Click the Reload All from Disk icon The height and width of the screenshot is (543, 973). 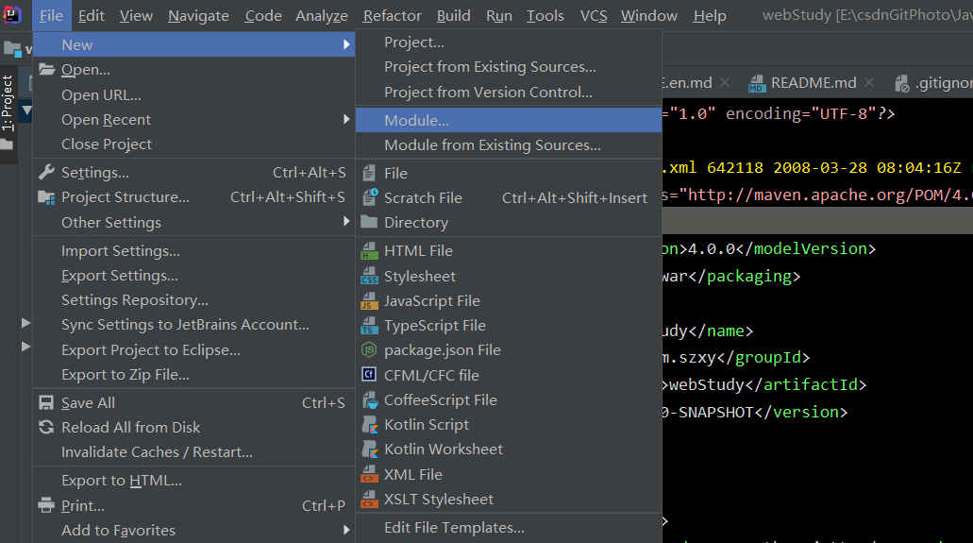tap(46, 427)
